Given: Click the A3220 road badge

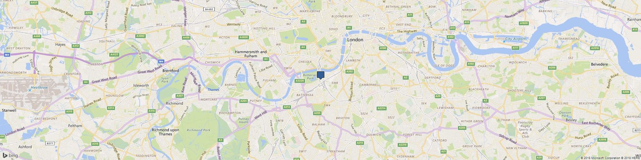Looking at the screenshot, I should point(300,81).
